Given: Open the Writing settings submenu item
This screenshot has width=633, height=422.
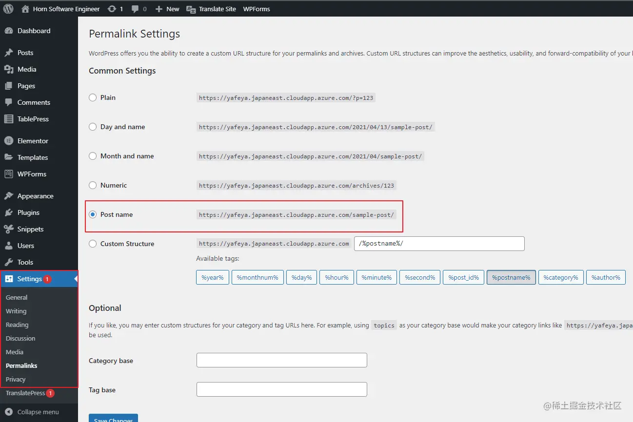Looking at the screenshot, I should point(16,311).
